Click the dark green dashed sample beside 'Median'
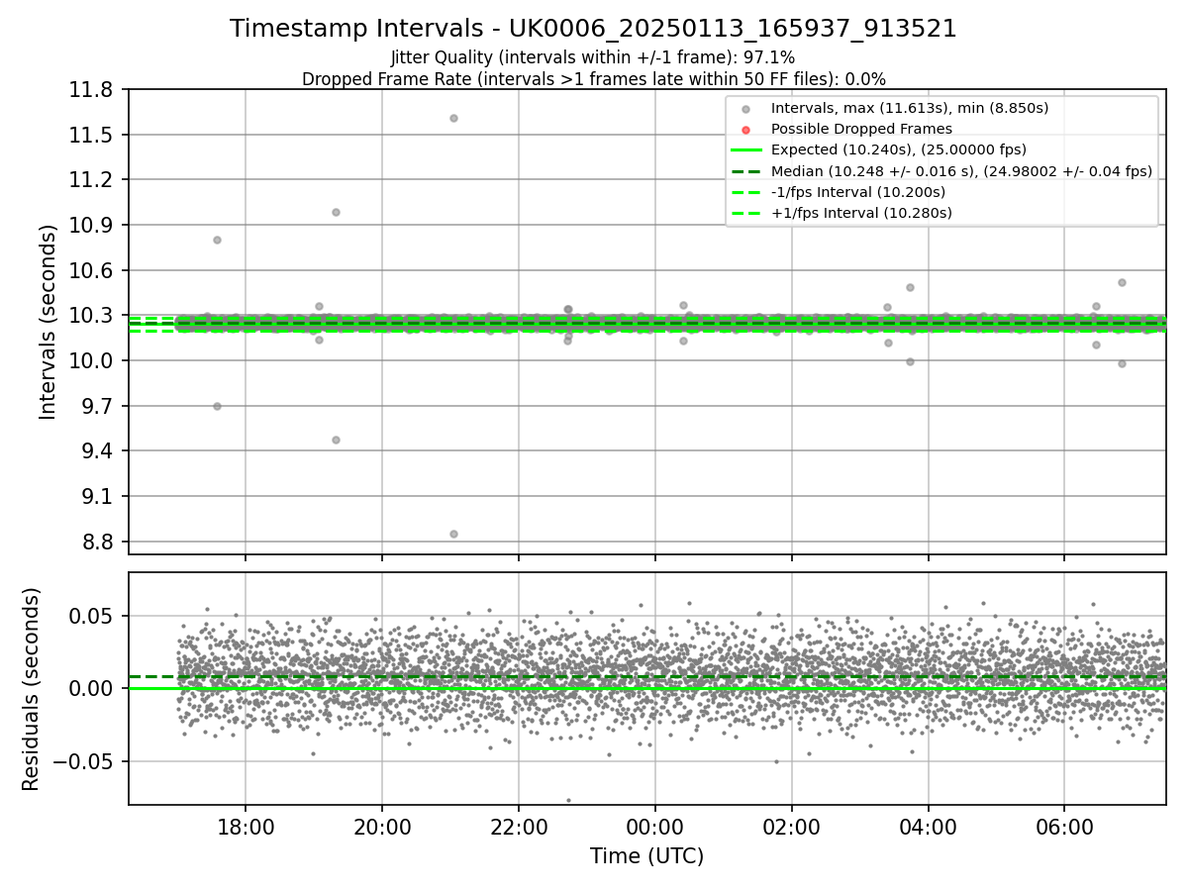This screenshot has width=1188, height=891. pos(745,171)
